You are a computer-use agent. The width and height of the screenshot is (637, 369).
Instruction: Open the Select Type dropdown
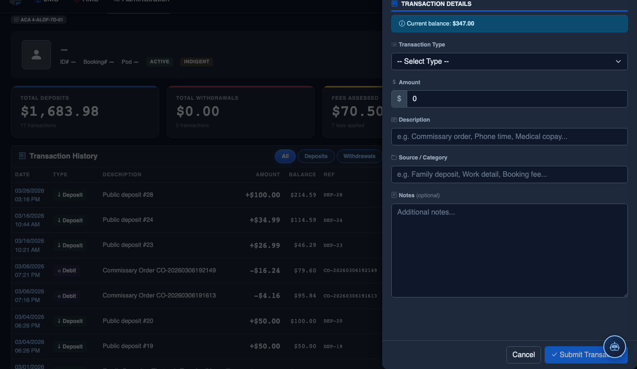click(x=509, y=61)
